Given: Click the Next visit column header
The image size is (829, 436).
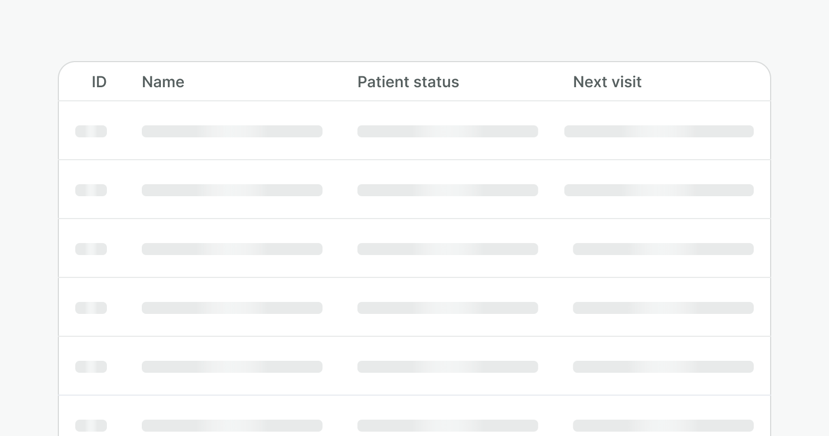Looking at the screenshot, I should point(607,82).
